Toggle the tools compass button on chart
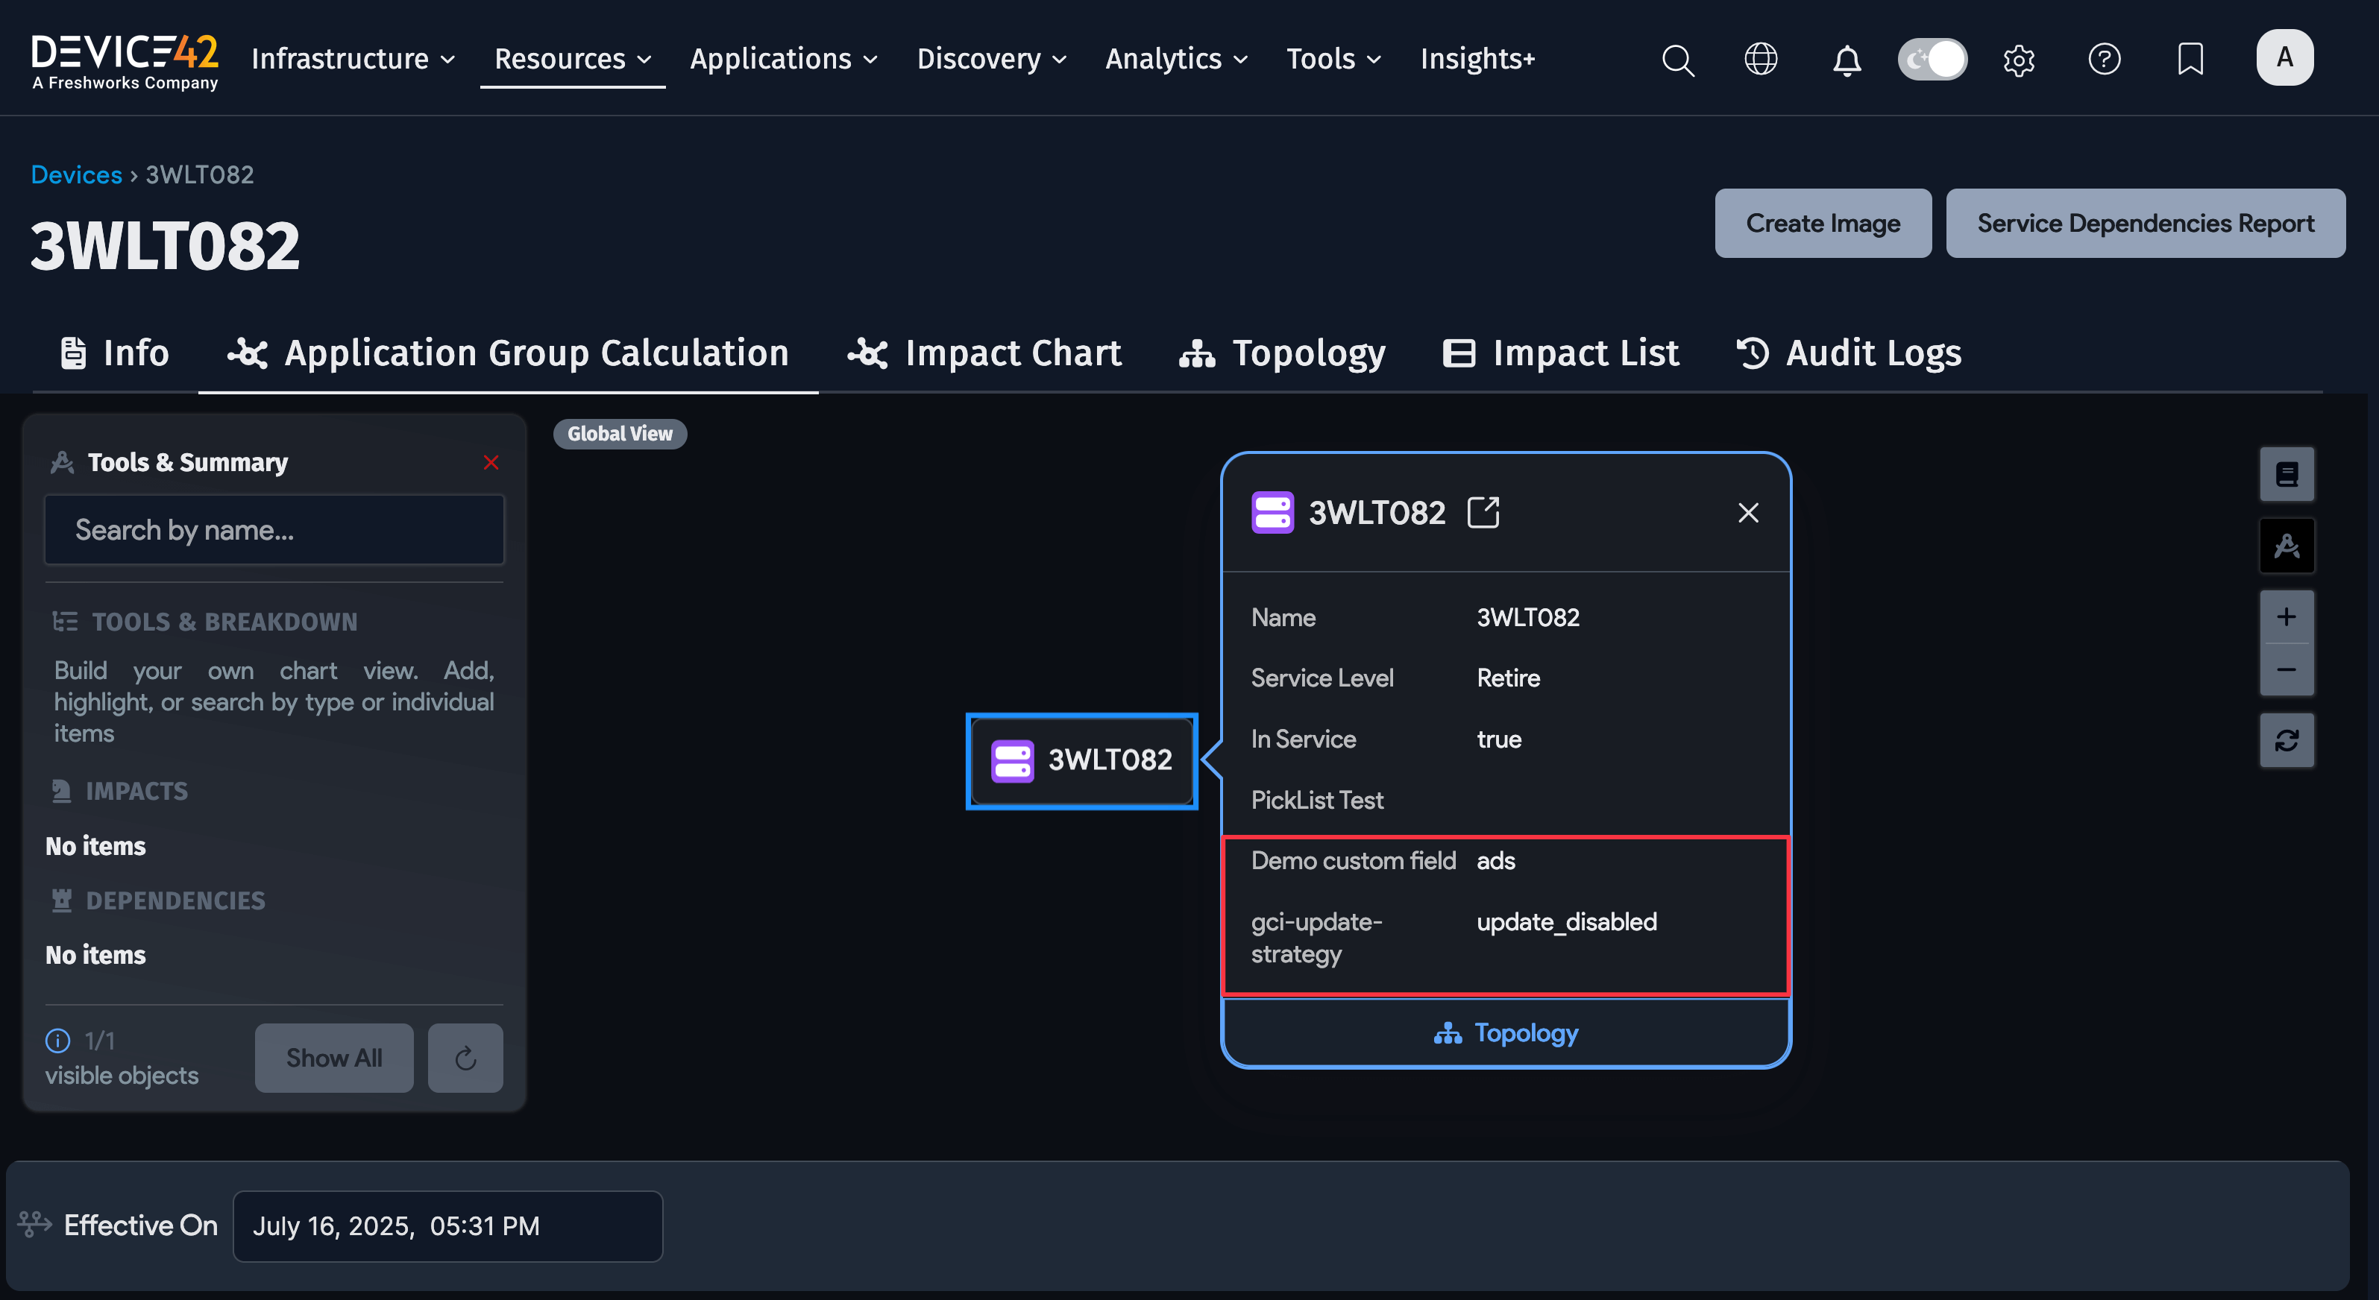The image size is (2379, 1300). click(2286, 546)
